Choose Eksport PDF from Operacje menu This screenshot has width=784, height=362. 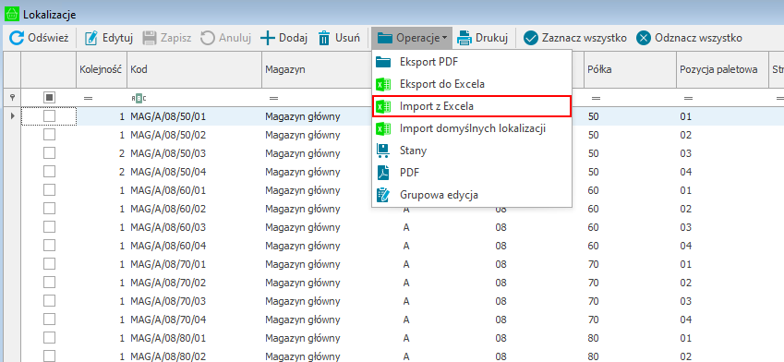pyautogui.click(x=472, y=63)
